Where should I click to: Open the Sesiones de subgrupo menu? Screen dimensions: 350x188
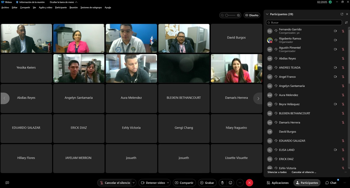pos(91,7)
